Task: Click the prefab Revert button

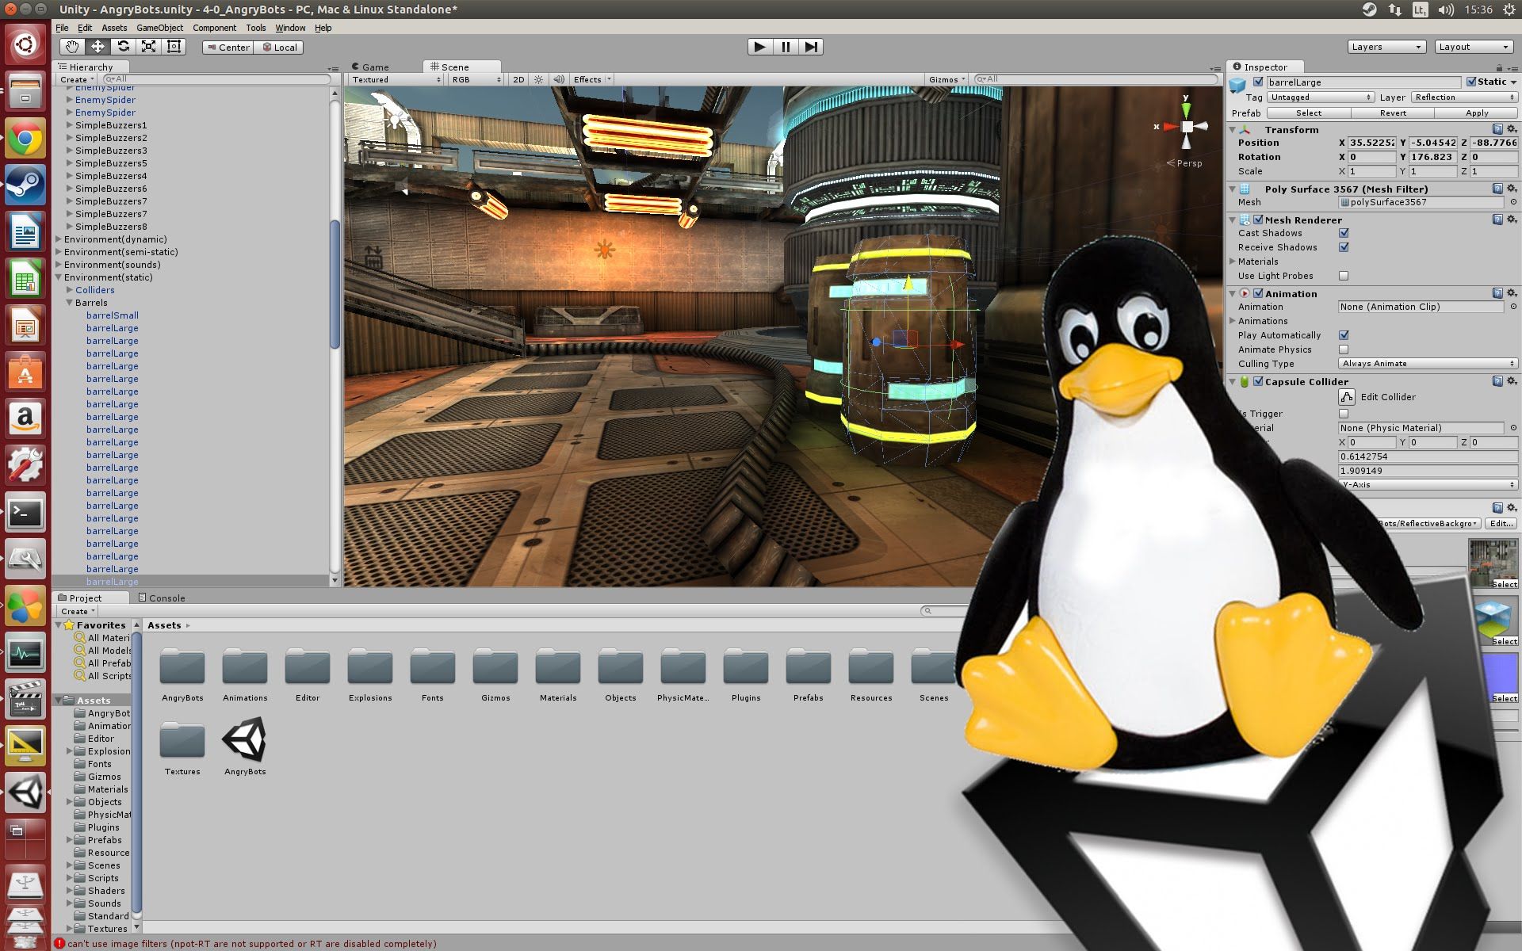Action: click(x=1393, y=113)
